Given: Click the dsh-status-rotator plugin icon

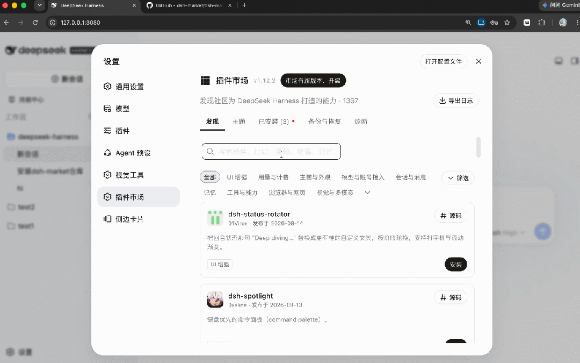Looking at the screenshot, I should 215,218.
